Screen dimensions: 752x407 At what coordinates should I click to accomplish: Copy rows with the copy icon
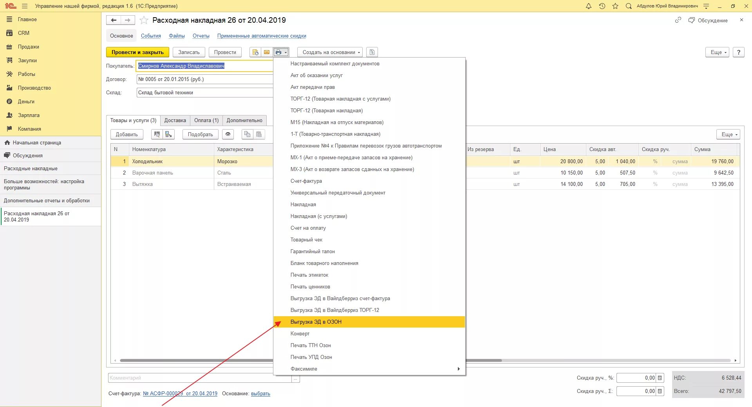[x=247, y=134]
